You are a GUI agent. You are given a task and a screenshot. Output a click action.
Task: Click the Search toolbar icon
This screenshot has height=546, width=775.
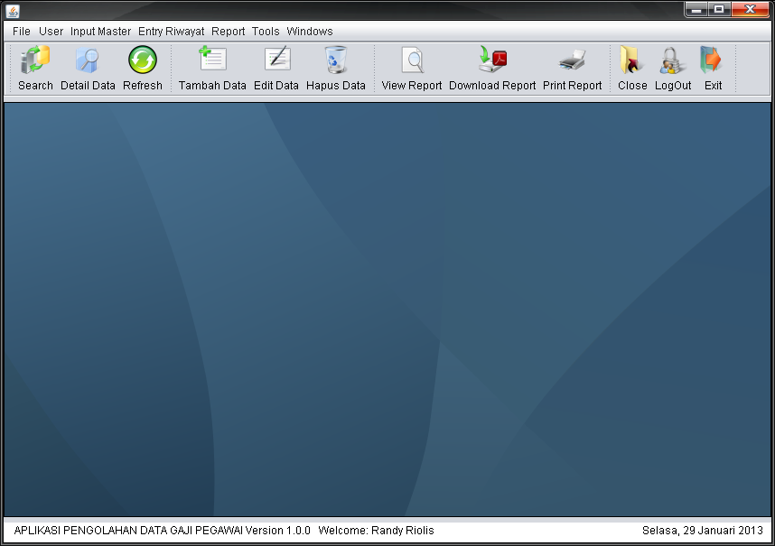[x=35, y=60]
